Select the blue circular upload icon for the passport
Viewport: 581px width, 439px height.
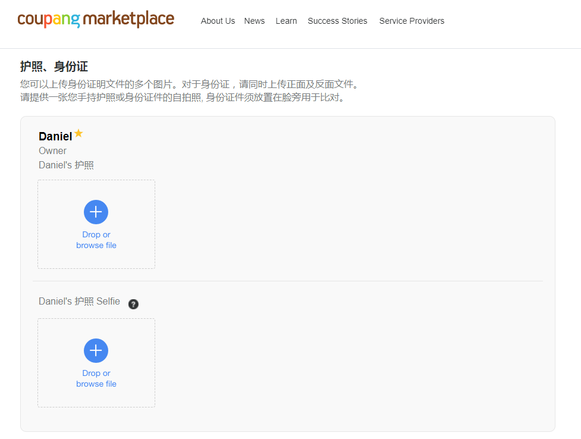tap(96, 212)
